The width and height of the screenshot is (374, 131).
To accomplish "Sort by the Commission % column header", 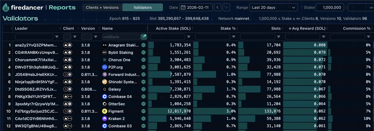I will pyautogui.click(x=357, y=28).
